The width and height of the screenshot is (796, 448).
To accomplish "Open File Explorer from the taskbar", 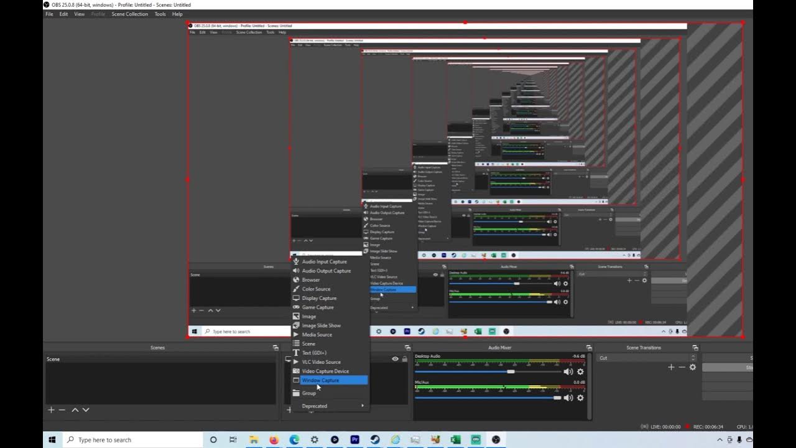I will pyautogui.click(x=254, y=439).
